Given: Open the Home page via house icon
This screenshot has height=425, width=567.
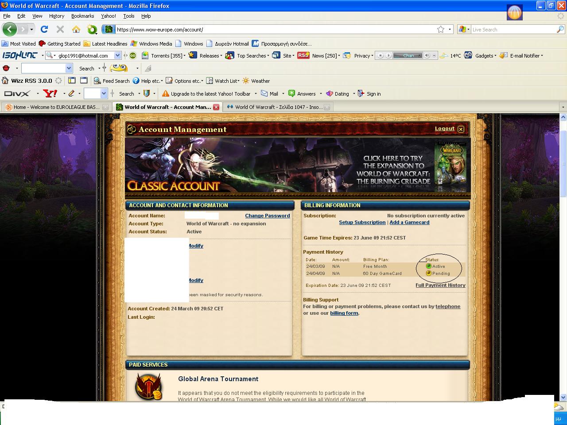Looking at the screenshot, I should [76, 29].
